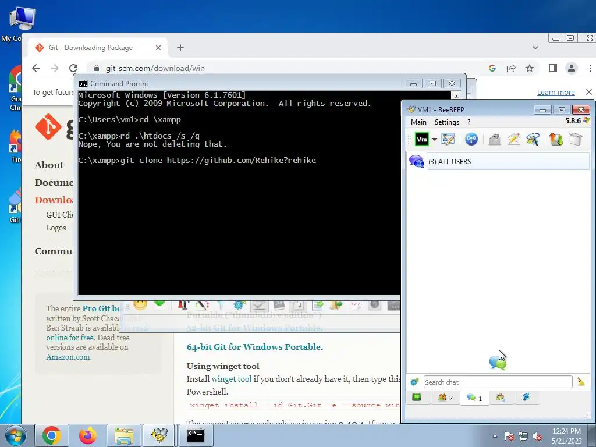Open File Explorer from the taskbar

tap(124, 435)
